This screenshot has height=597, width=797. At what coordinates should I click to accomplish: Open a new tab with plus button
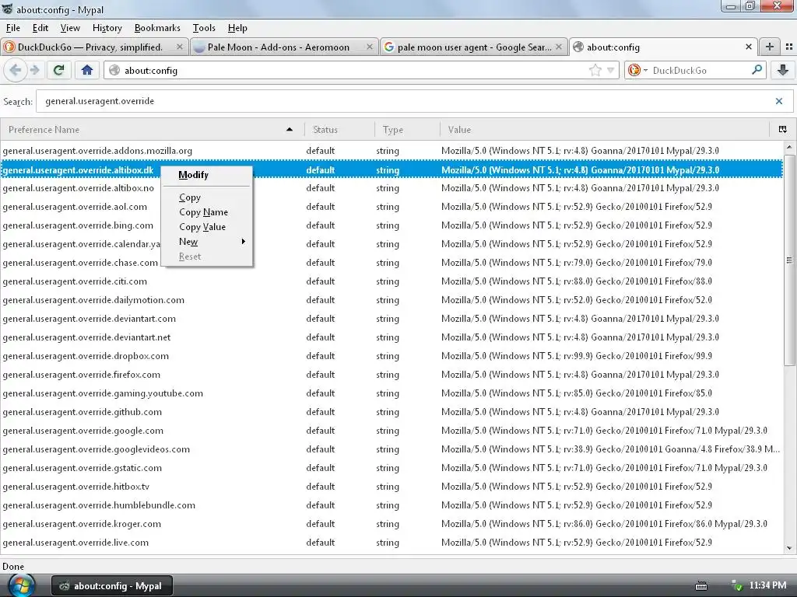(770, 47)
